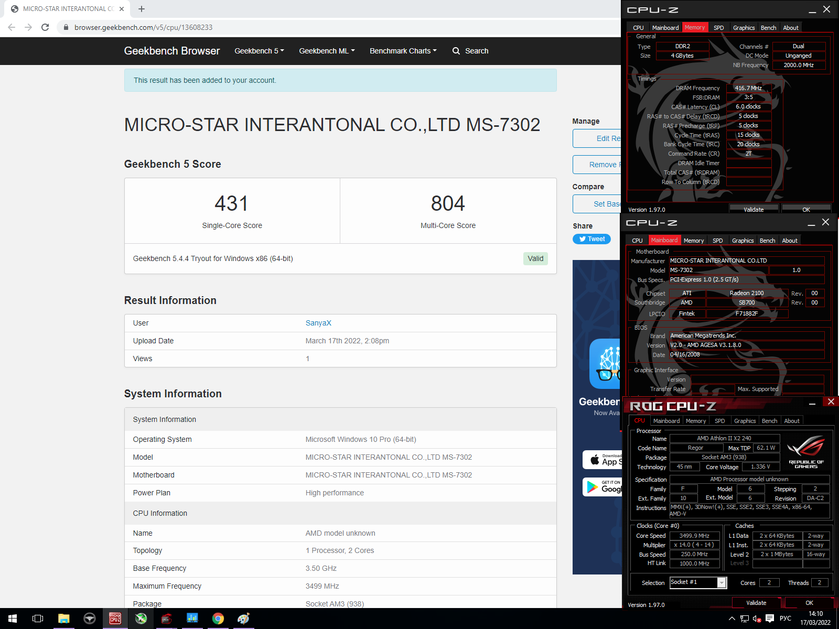
Task: Open Bench tab in ROG CPU-Z window
Action: [770, 421]
